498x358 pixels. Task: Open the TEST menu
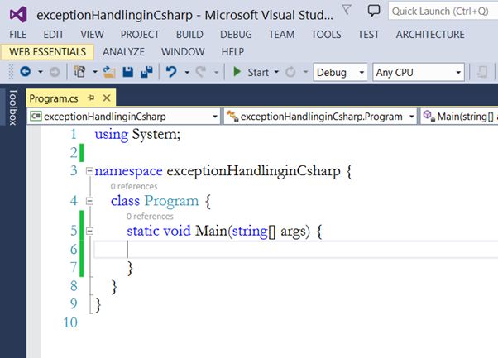coord(368,34)
